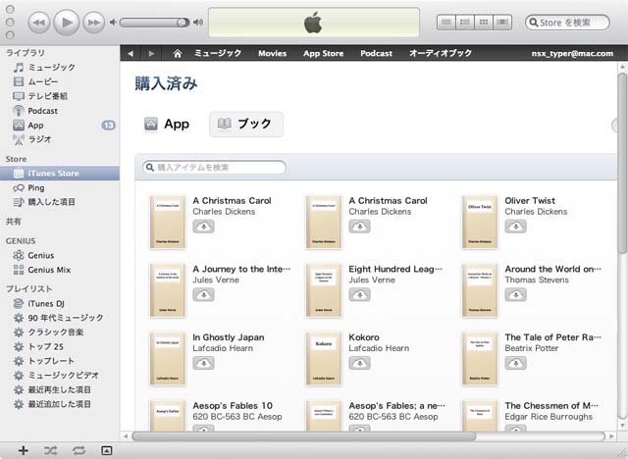Click the rewind previous track button
This screenshot has width=628, height=459.
[x=39, y=23]
